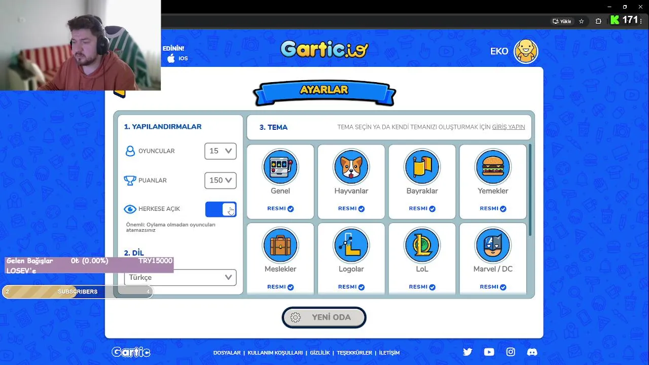Viewport: 649px width, 365px height.
Task: Click the AYARLAR banner title
Action: 324,90
